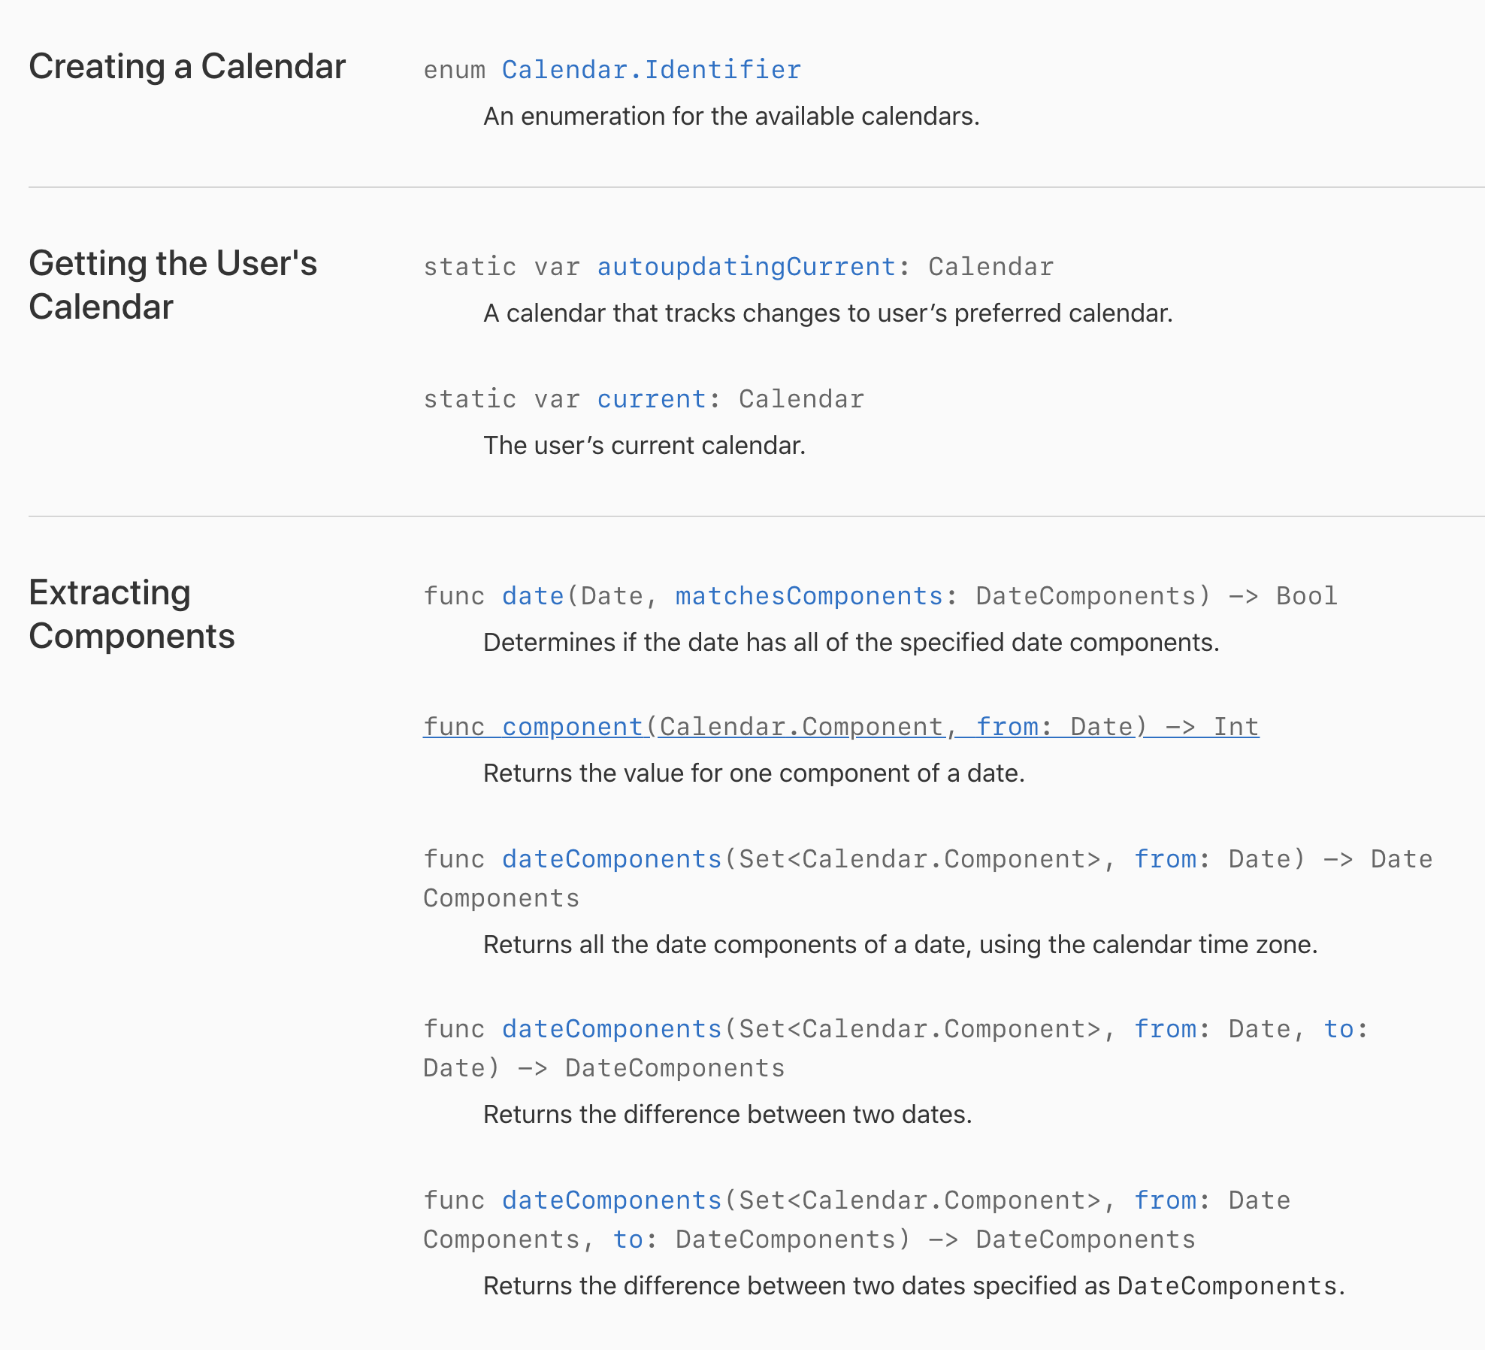Open dateComponents link taking DateComponents from and to

[612, 1200]
